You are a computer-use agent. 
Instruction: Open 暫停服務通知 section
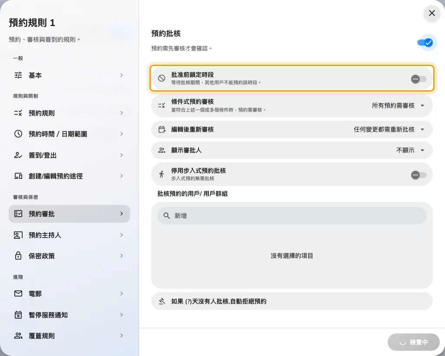(x=69, y=315)
